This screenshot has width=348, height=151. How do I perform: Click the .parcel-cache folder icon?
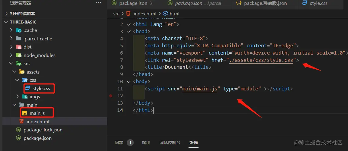[x=19, y=39]
